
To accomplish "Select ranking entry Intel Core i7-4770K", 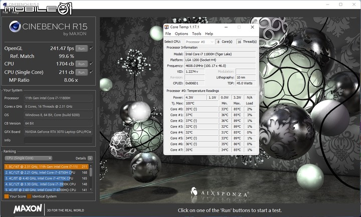I will click(46, 178).
